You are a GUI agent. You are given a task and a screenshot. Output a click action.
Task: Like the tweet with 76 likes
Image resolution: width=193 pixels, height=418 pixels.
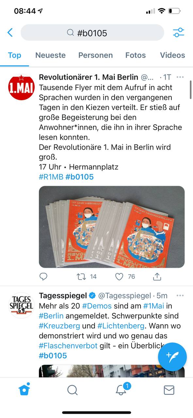120,277
